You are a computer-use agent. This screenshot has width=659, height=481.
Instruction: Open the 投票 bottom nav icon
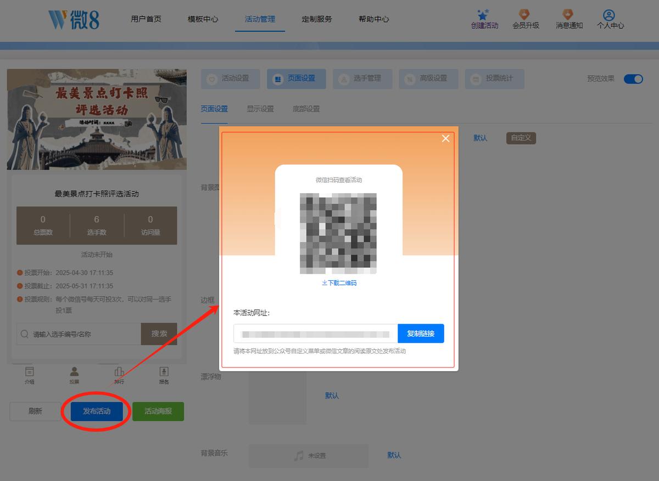(74, 372)
